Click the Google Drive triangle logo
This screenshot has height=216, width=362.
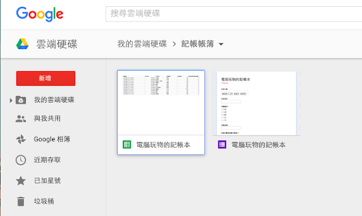click(x=23, y=44)
